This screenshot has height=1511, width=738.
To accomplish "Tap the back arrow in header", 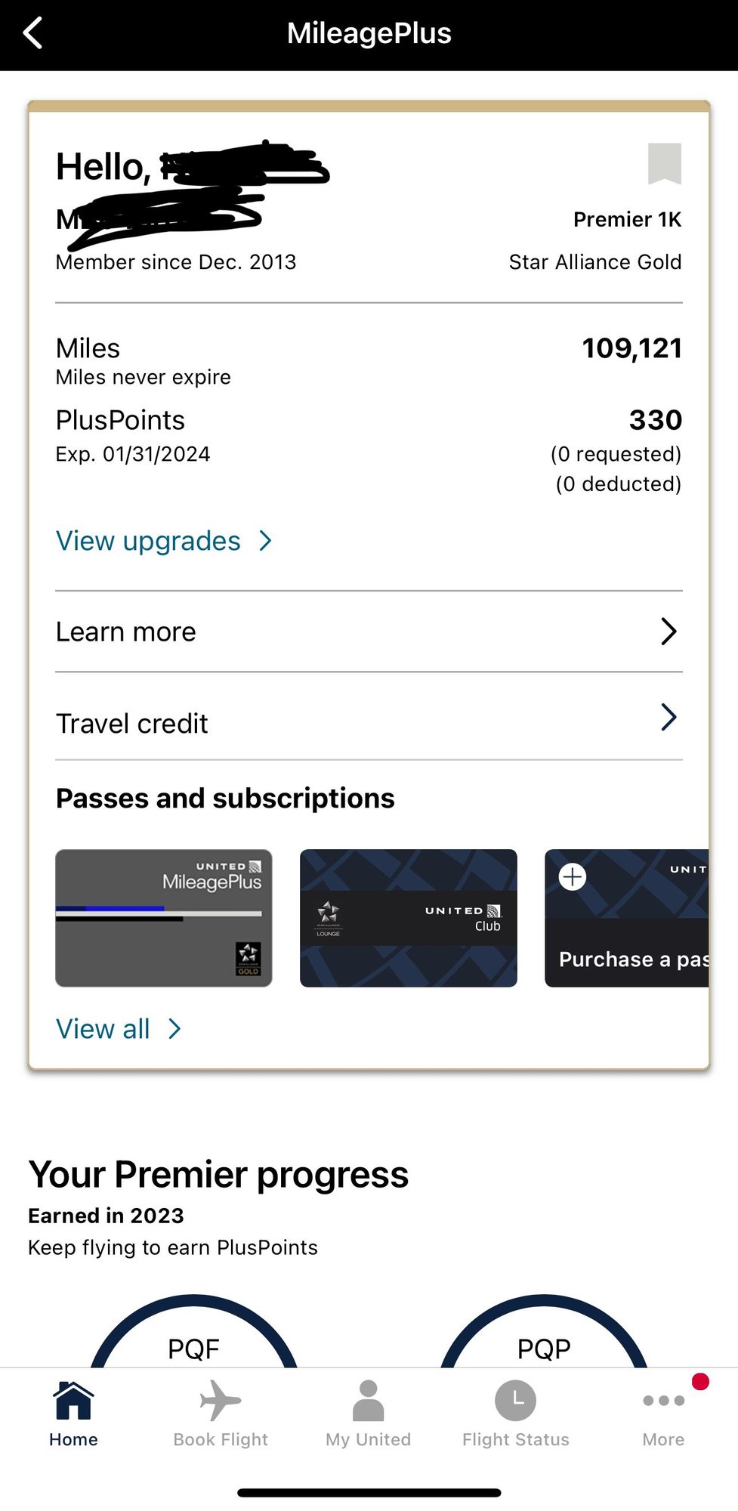I will pos(33,34).
